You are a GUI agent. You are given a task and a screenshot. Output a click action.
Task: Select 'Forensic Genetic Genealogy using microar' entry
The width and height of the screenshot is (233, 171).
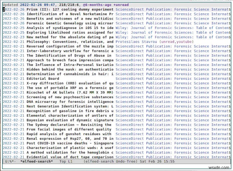click(70, 23)
